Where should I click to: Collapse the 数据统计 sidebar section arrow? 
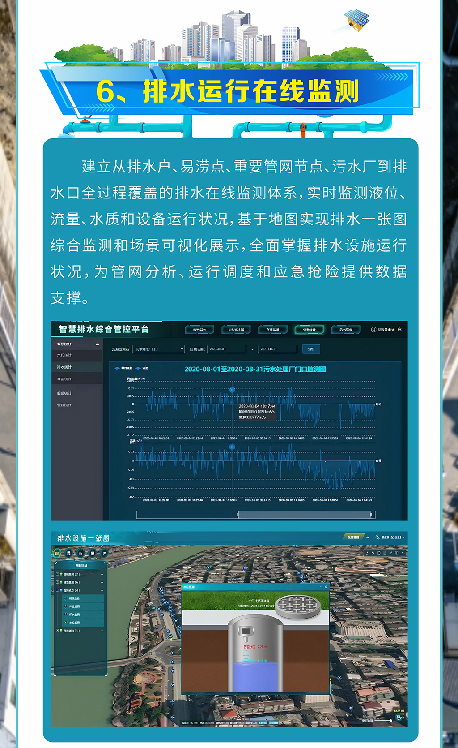click(x=98, y=344)
